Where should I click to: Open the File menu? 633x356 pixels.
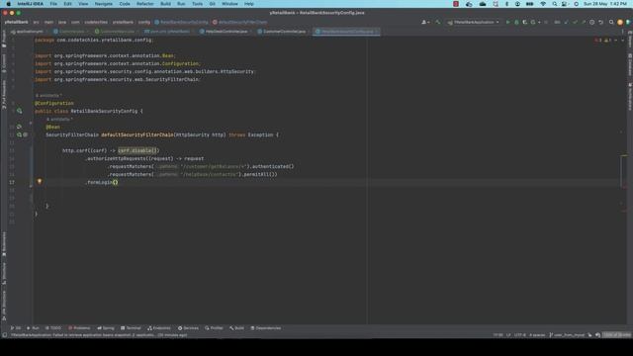(x=53, y=4)
